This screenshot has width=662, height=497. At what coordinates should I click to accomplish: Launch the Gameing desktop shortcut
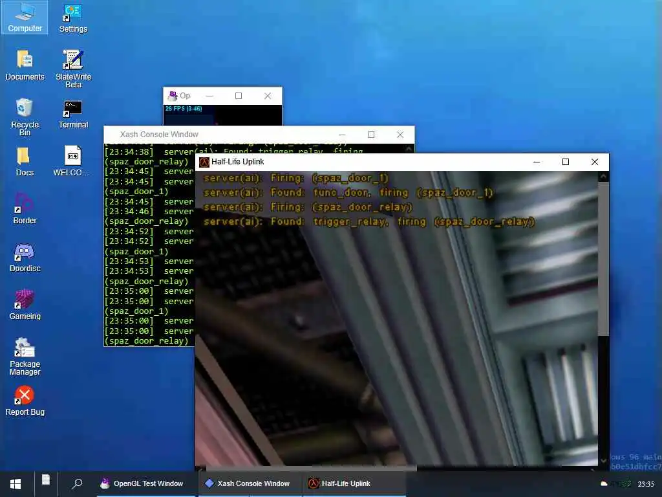(25, 304)
